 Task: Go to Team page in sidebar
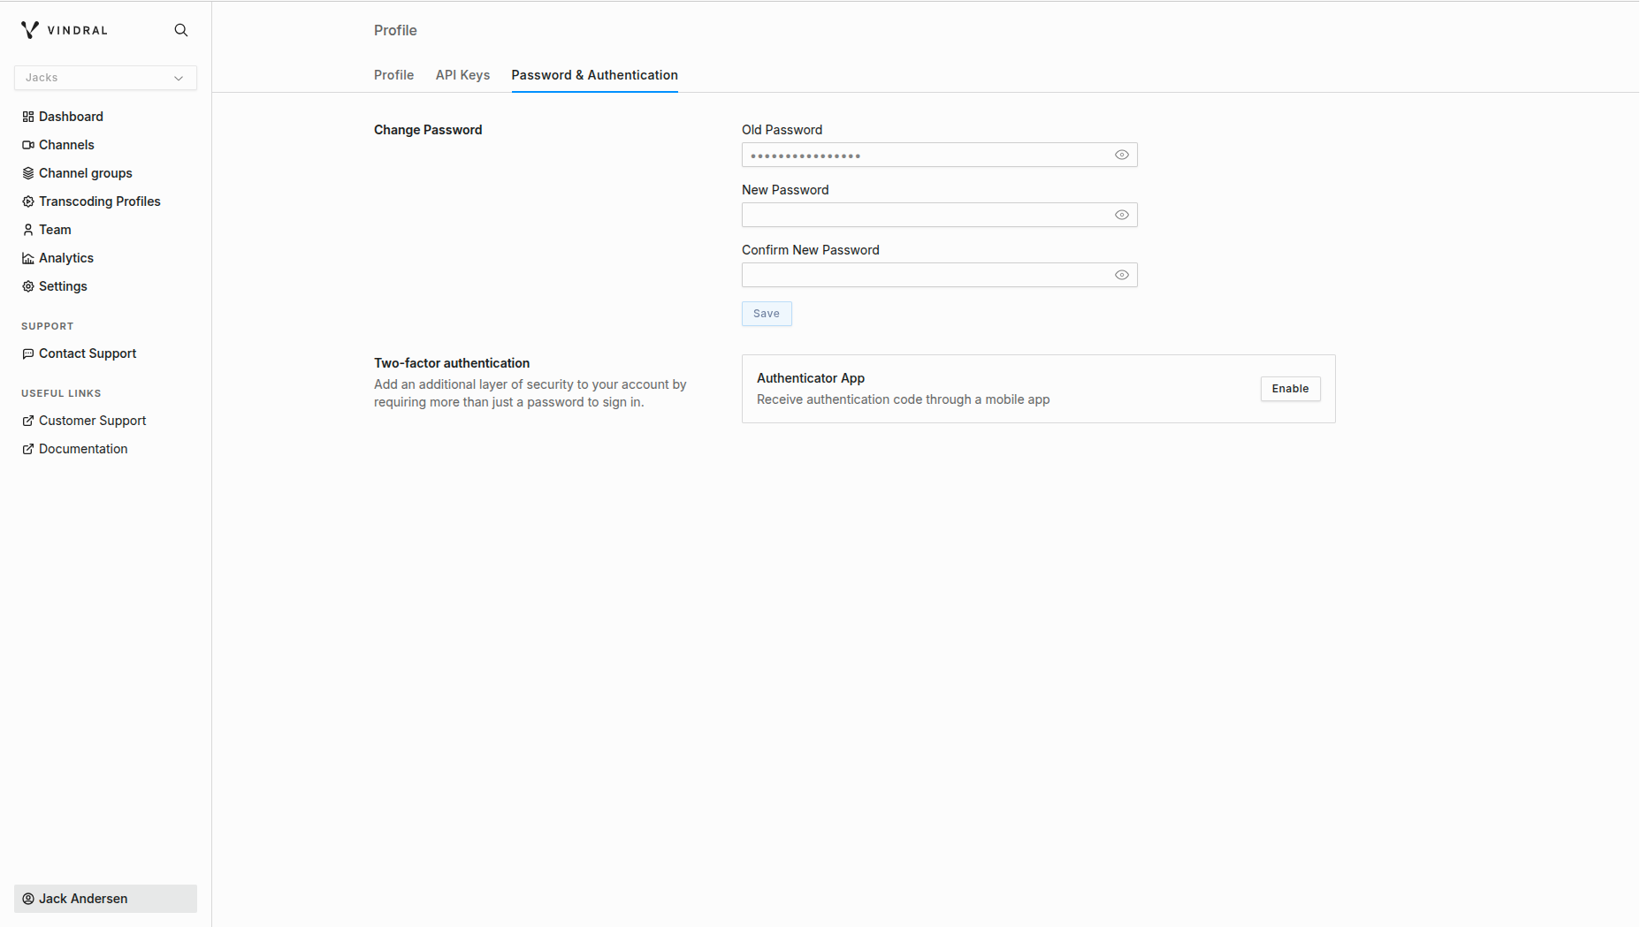pyautogui.click(x=54, y=230)
